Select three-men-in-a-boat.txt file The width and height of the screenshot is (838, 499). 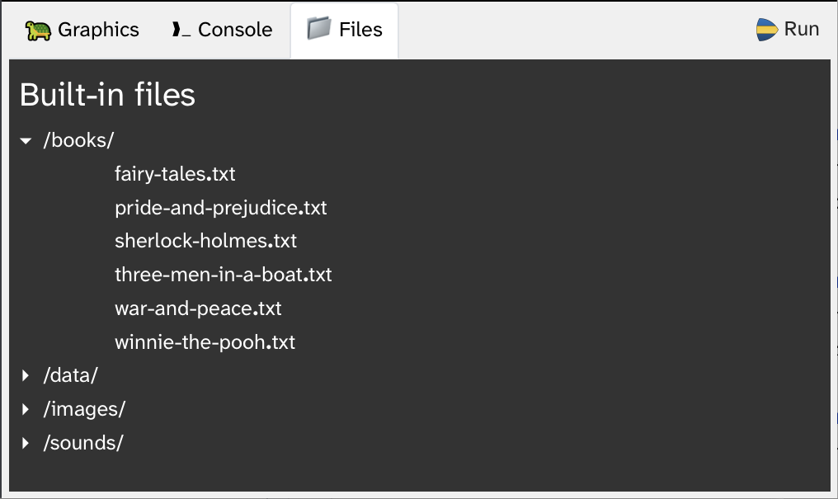pos(224,275)
